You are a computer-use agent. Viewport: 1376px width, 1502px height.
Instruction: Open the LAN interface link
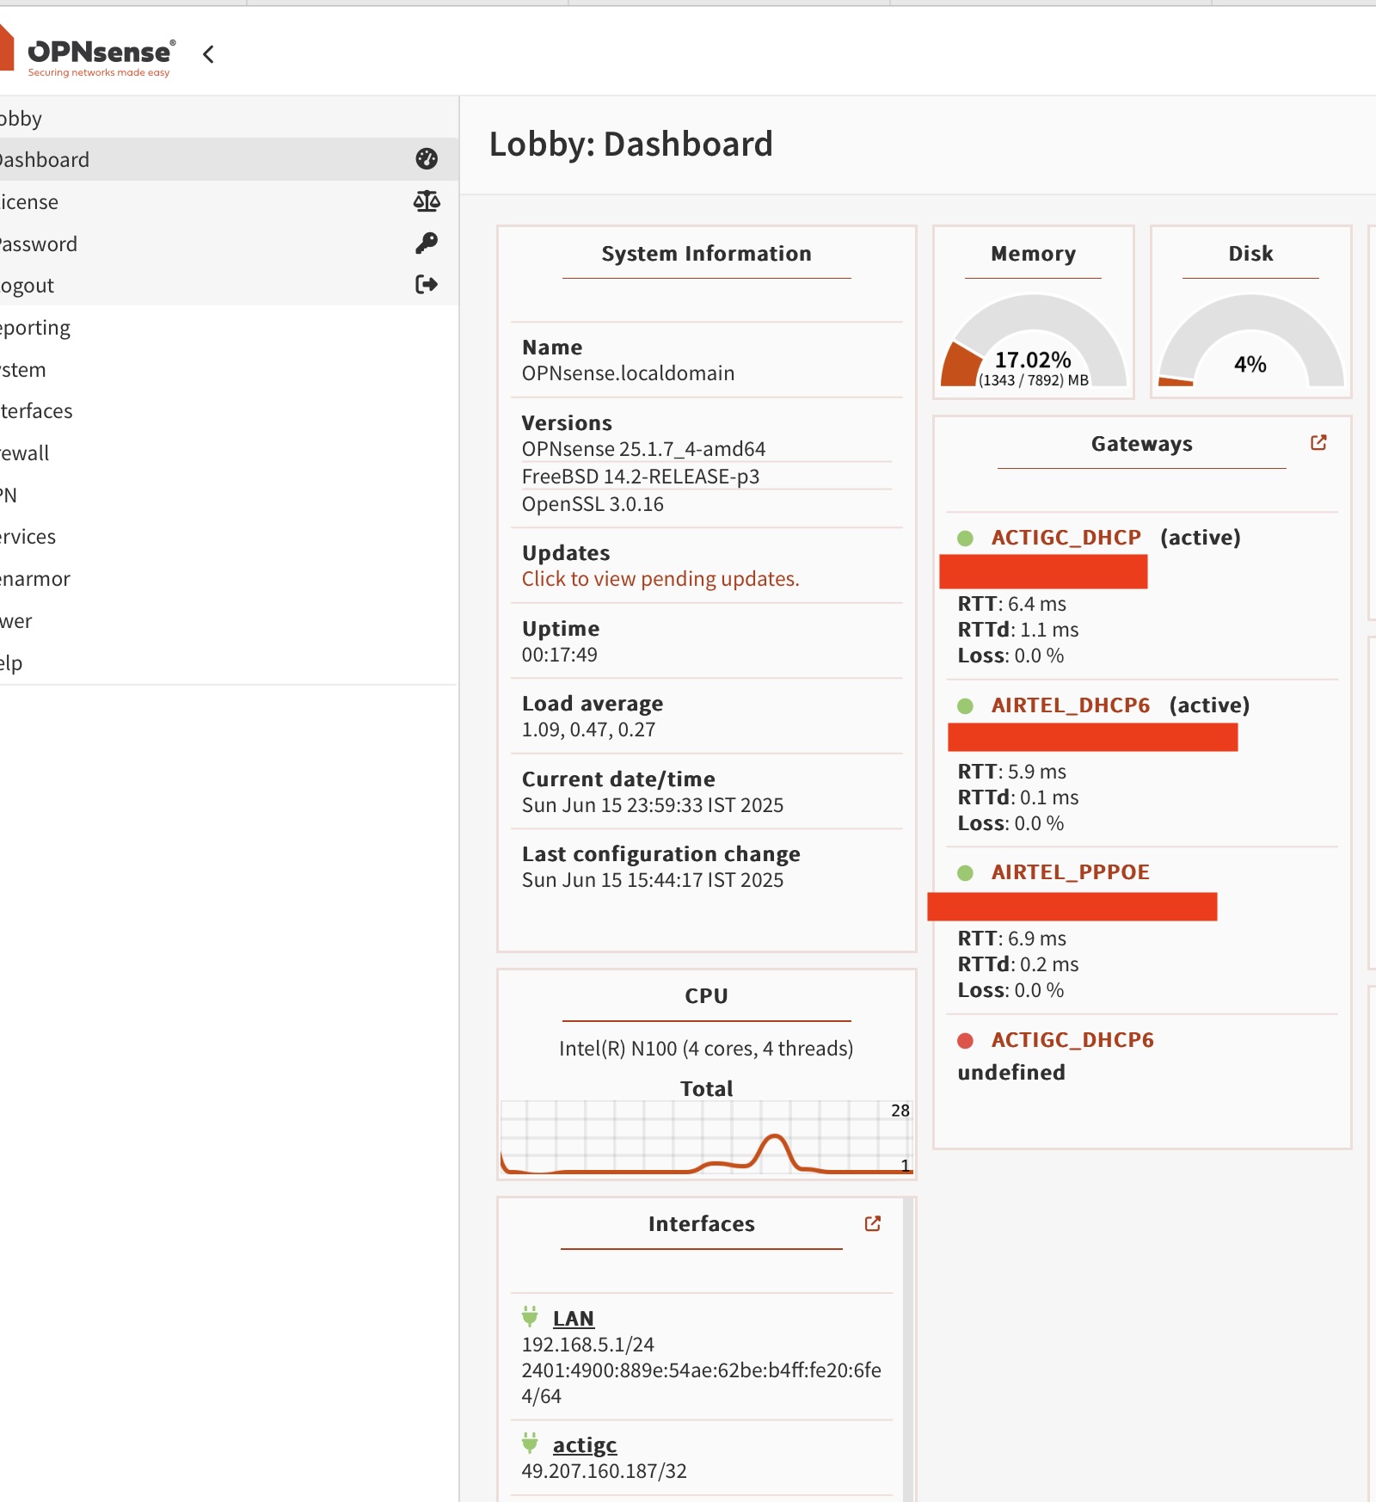574,1319
